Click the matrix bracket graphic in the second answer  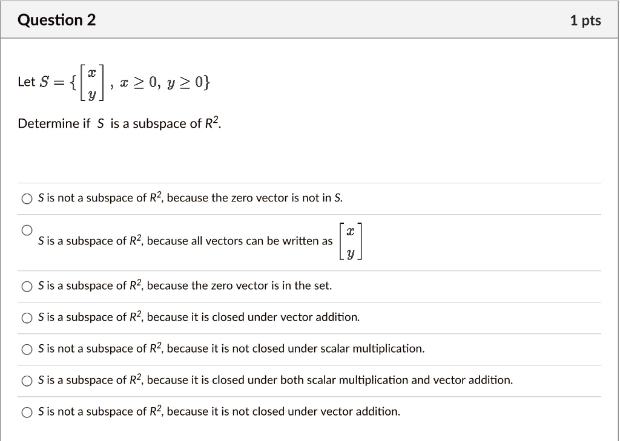click(351, 241)
